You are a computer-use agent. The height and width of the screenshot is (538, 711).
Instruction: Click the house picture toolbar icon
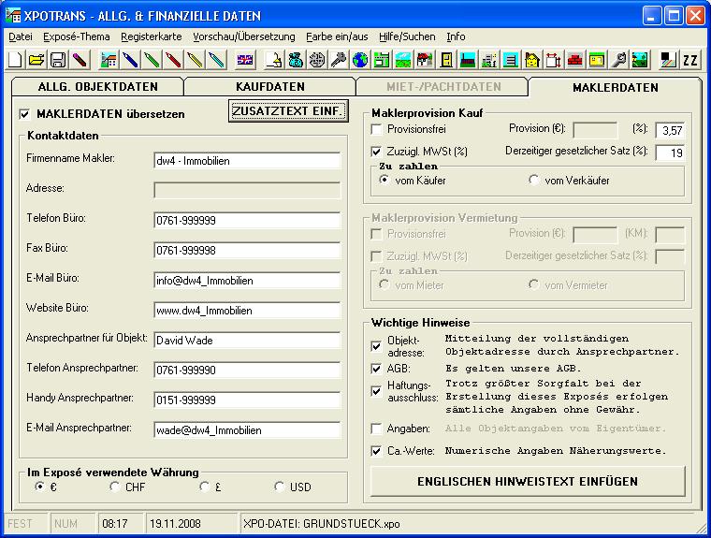coord(109,60)
